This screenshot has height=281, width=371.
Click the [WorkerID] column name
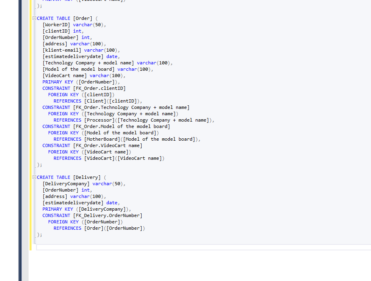click(x=56, y=25)
